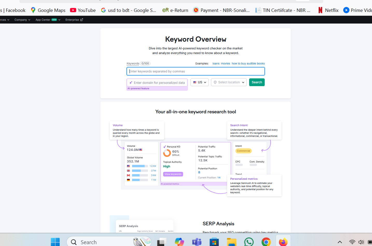
Task: Open the US country dropdown
Action: pos(200,82)
